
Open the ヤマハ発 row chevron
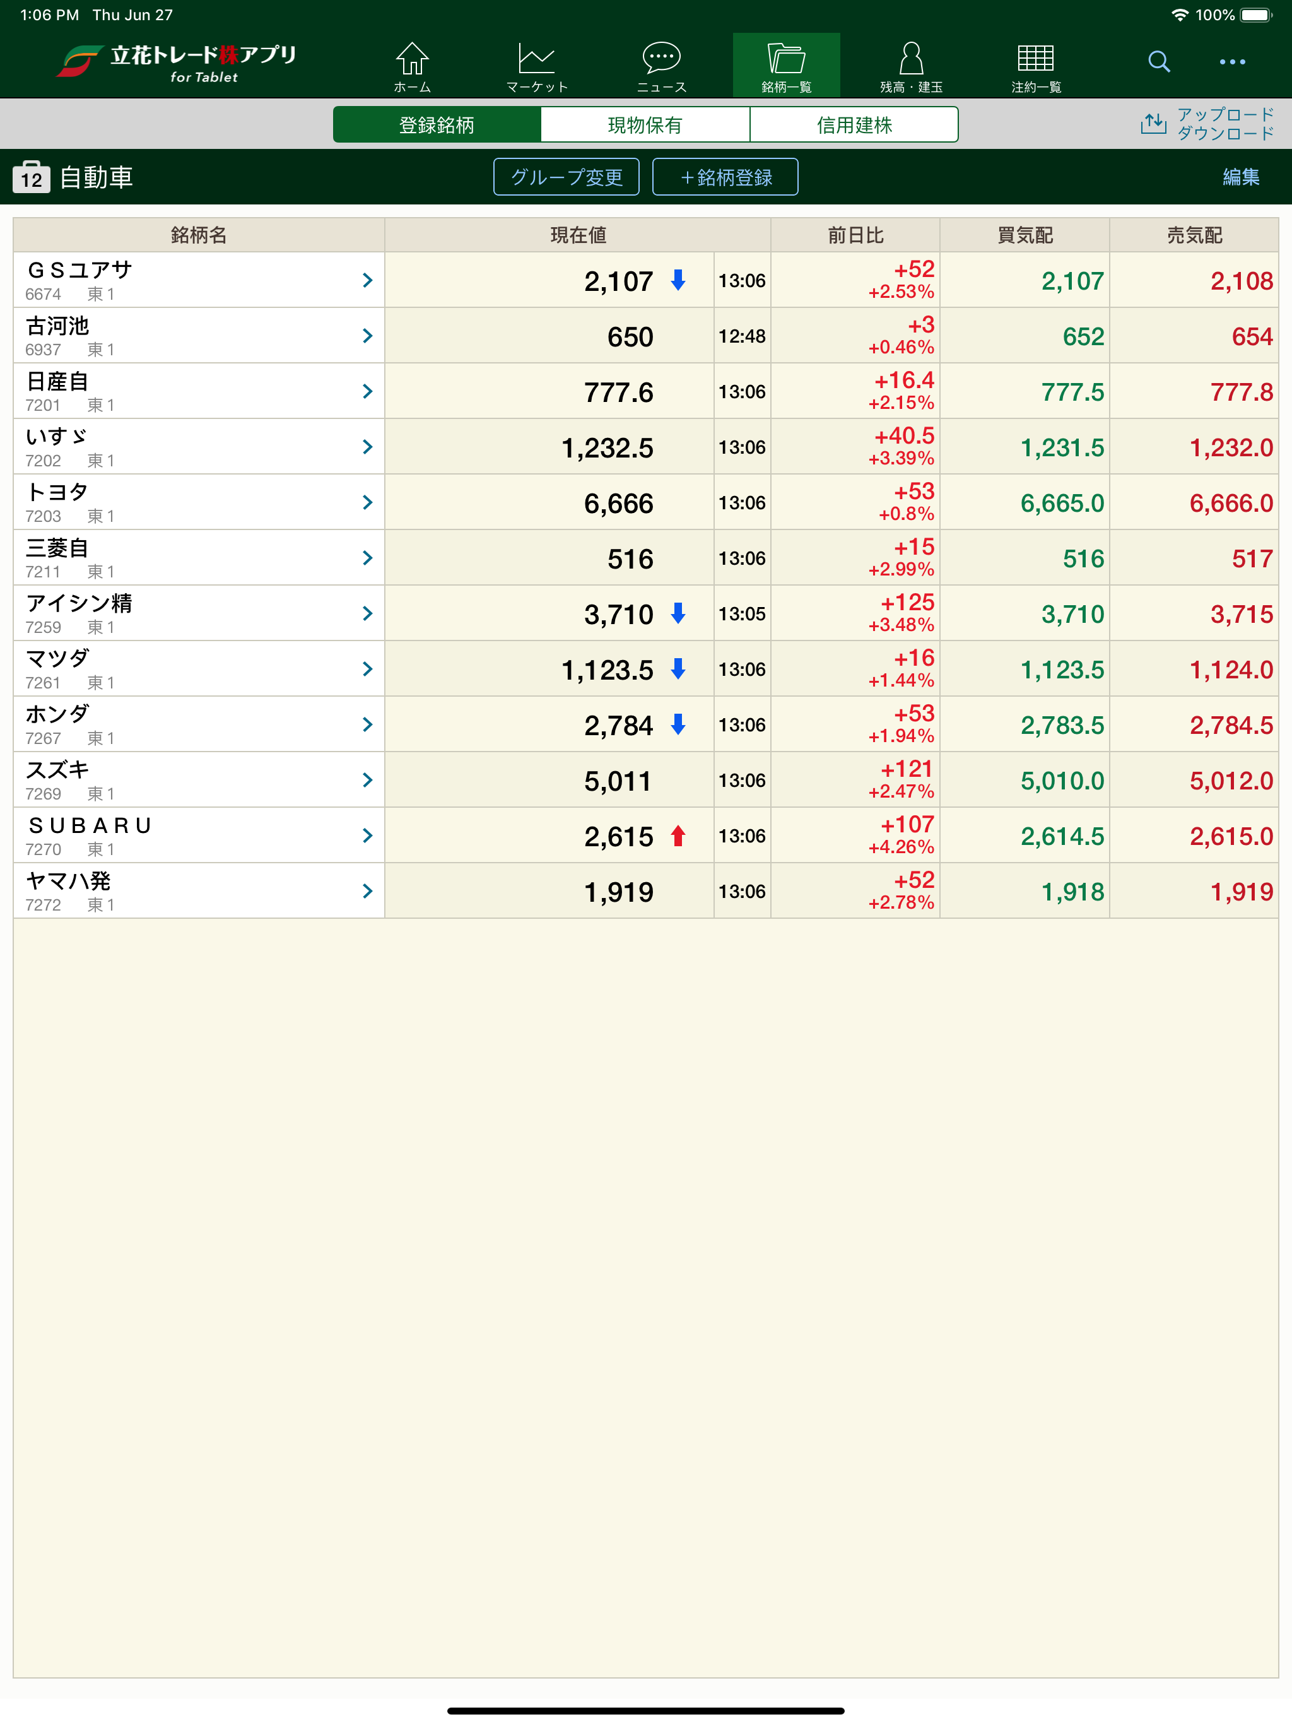368,891
